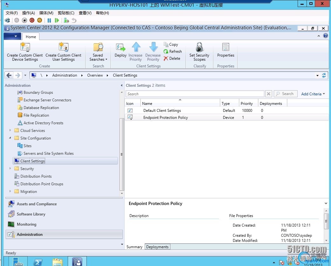The height and width of the screenshot is (266, 331).
Task: Click the Search button
Action: click(x=286, y=94)
